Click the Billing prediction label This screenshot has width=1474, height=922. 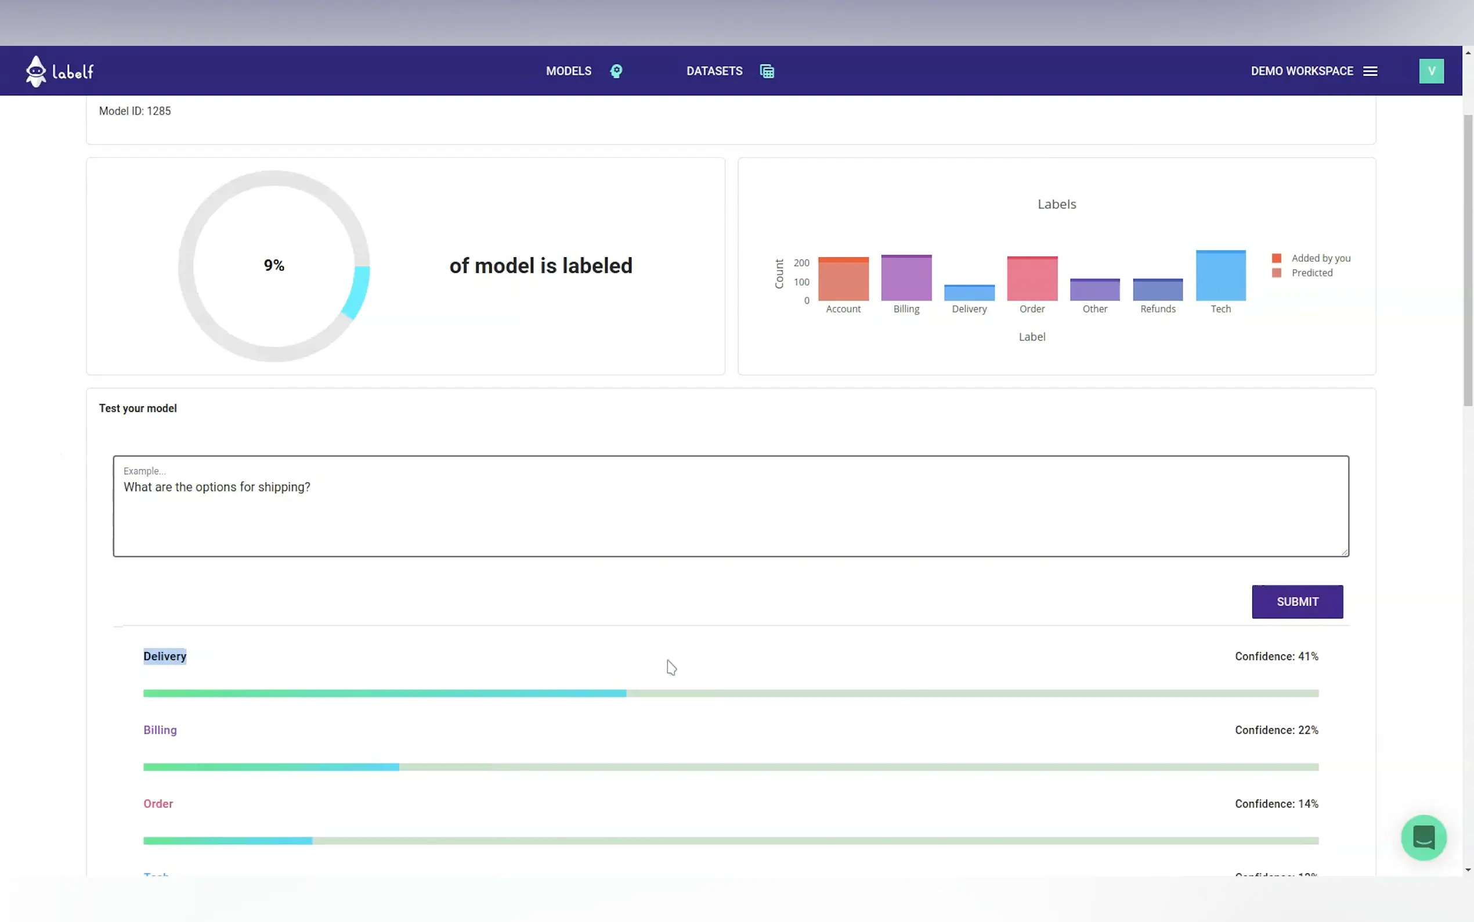160,730
